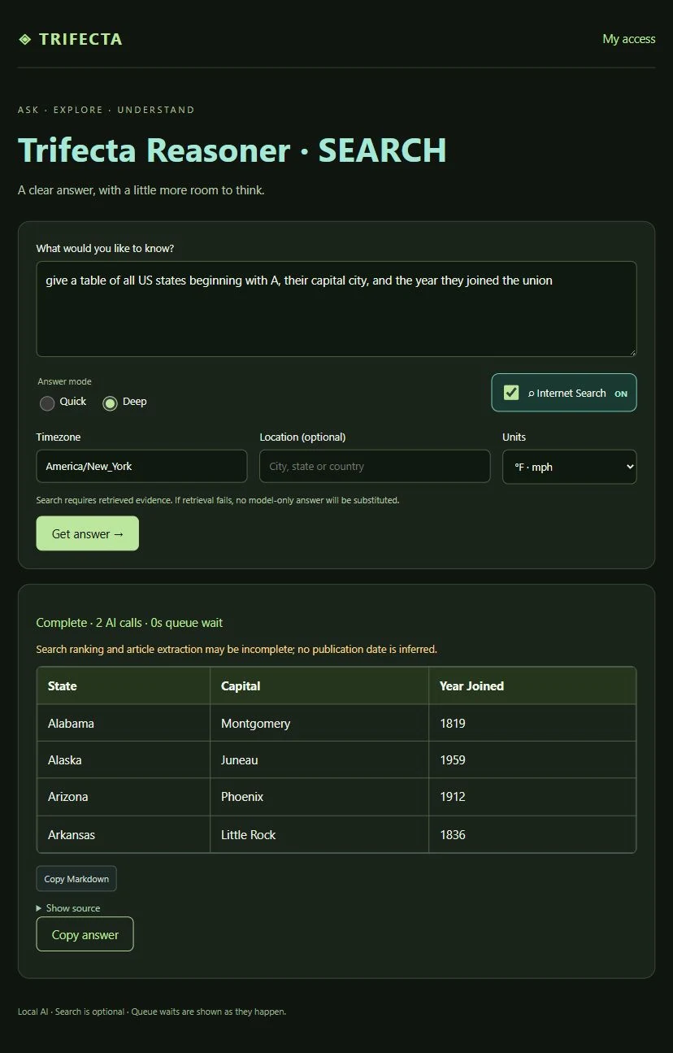This screenshot has width=673, height=1053.
Task: Click the Copy answer button
Action: coord(85,934)
